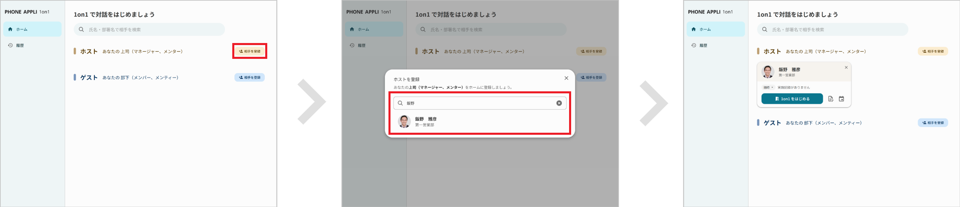Click the 飯野 雅彦 name on the host card
Screen dimensions: 960x207
790,70
